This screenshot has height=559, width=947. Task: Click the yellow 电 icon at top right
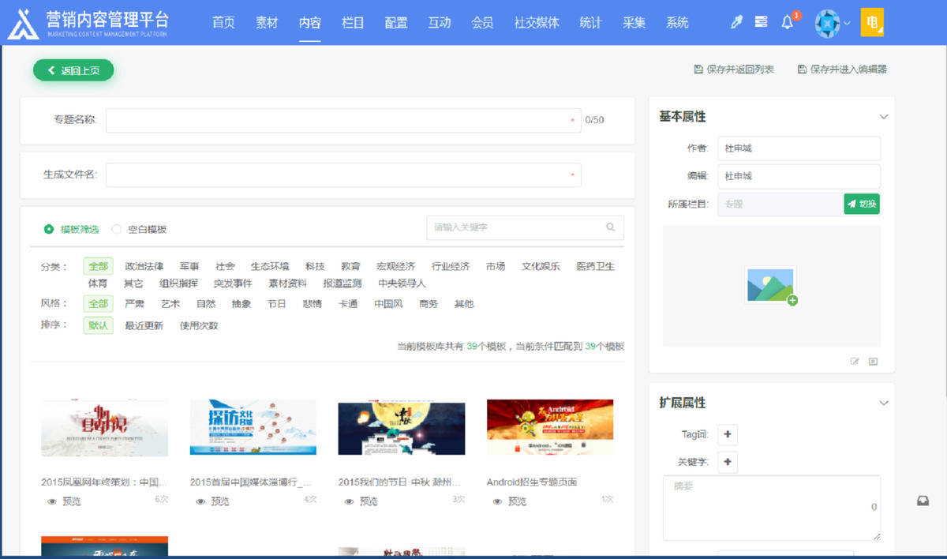(x=872, y=23)
